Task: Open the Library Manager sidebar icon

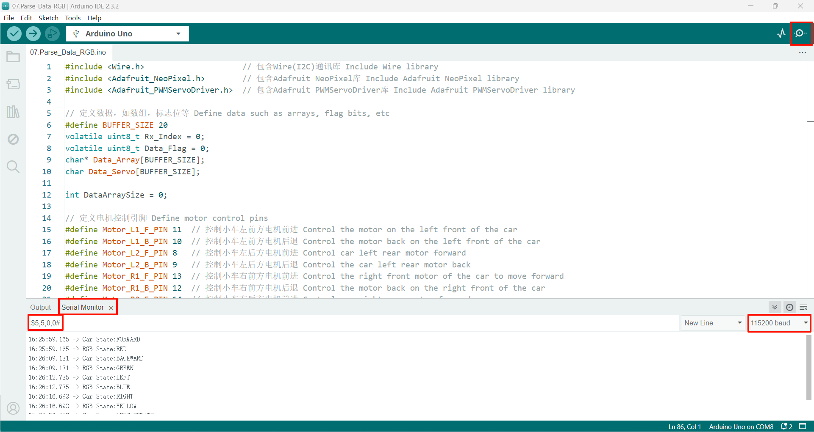Action: coord(13,112)
